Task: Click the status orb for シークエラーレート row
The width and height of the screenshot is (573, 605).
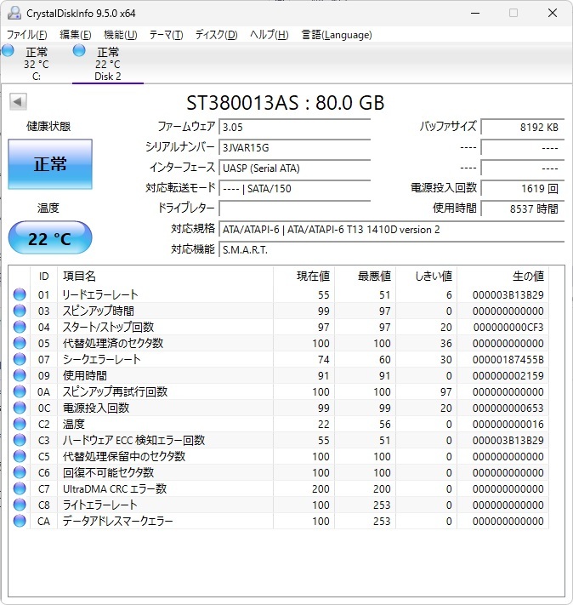Action: coord(20,360)
